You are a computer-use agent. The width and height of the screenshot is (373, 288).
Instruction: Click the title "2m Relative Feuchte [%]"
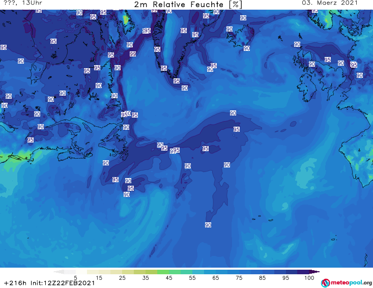click(188, 5)
